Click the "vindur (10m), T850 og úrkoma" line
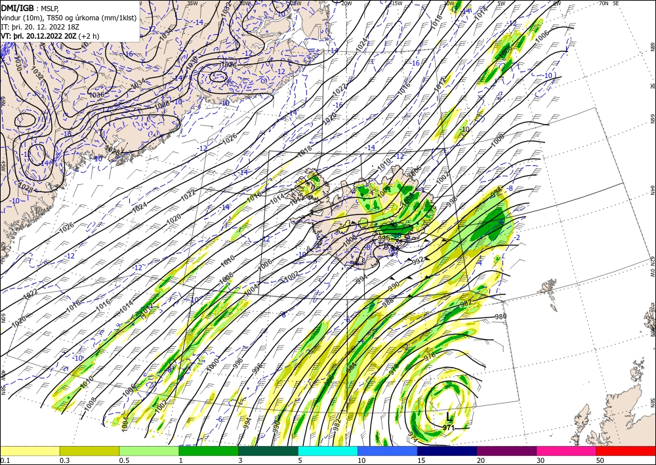 [x=69, y=18]
